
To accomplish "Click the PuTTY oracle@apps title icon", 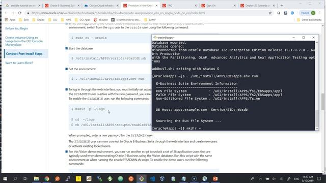I will pyautogui.click(x=155, y=37).
